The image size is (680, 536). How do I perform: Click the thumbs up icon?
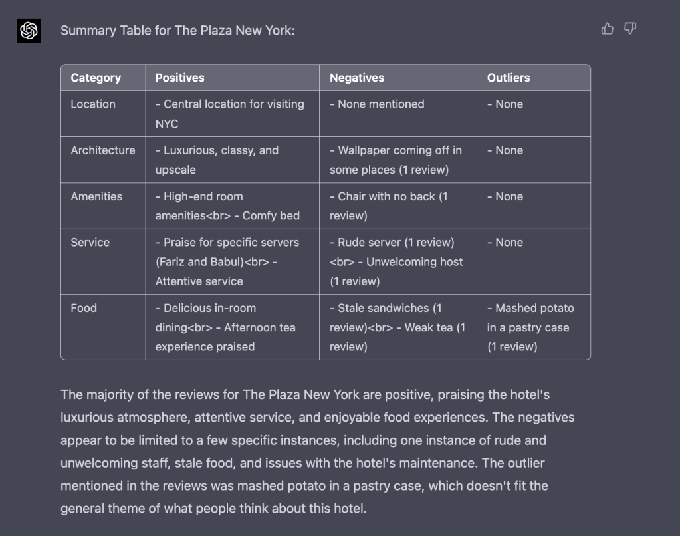[x=607, y=28]
